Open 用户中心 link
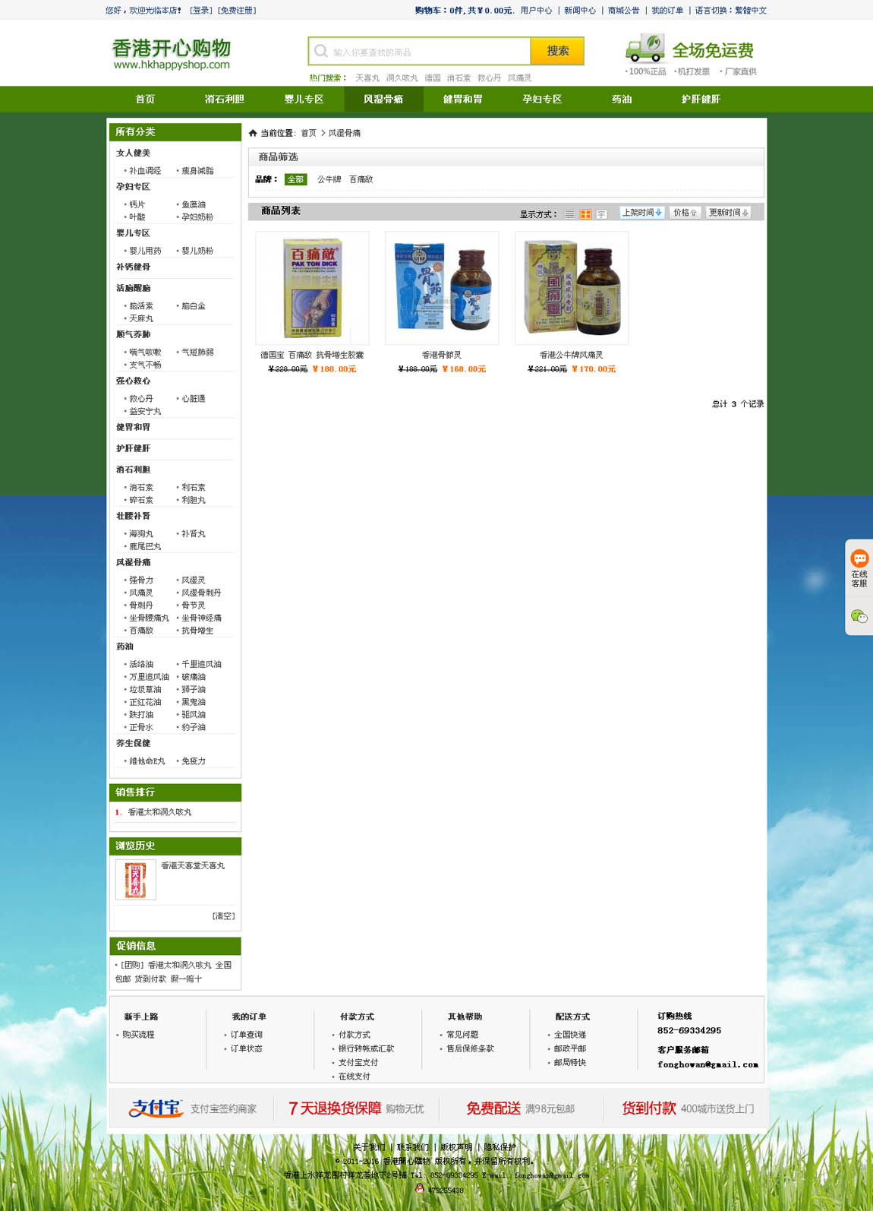The height and width of the screenshot is (1211, 873). point(536,11)
